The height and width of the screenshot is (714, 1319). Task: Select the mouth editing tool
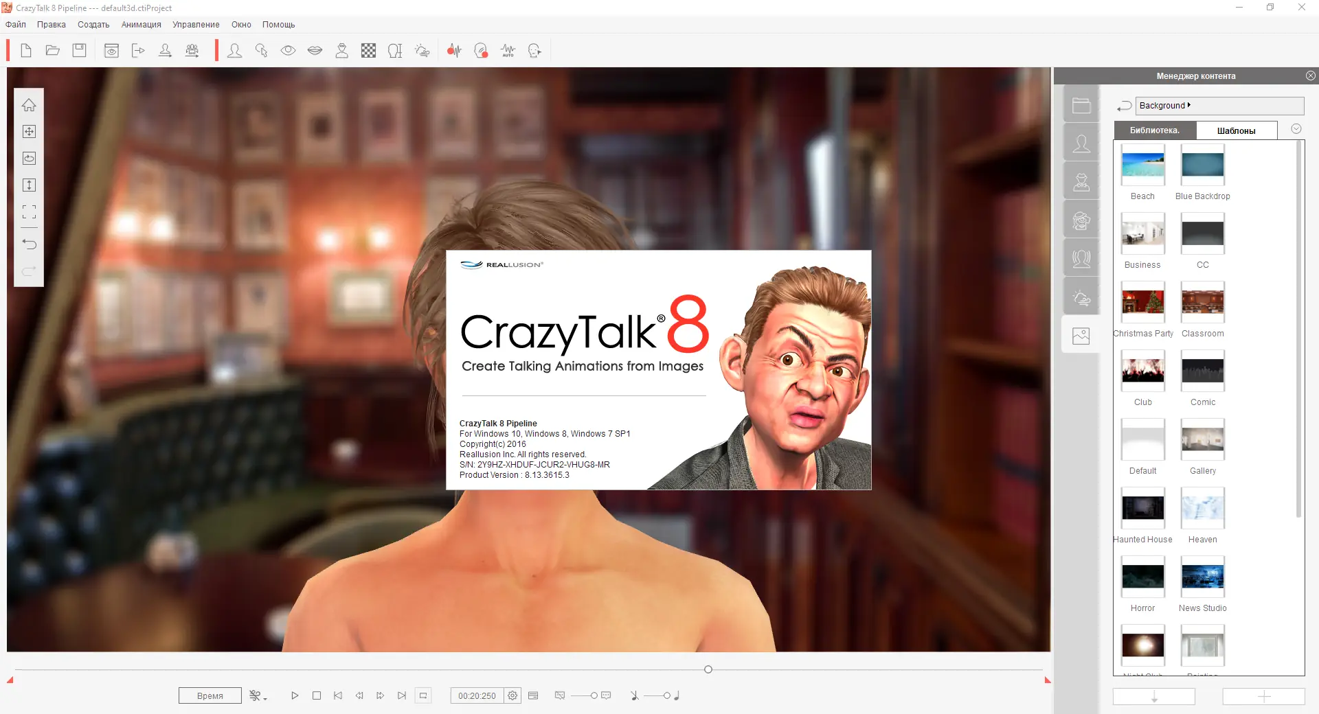[x=315, y=50]
